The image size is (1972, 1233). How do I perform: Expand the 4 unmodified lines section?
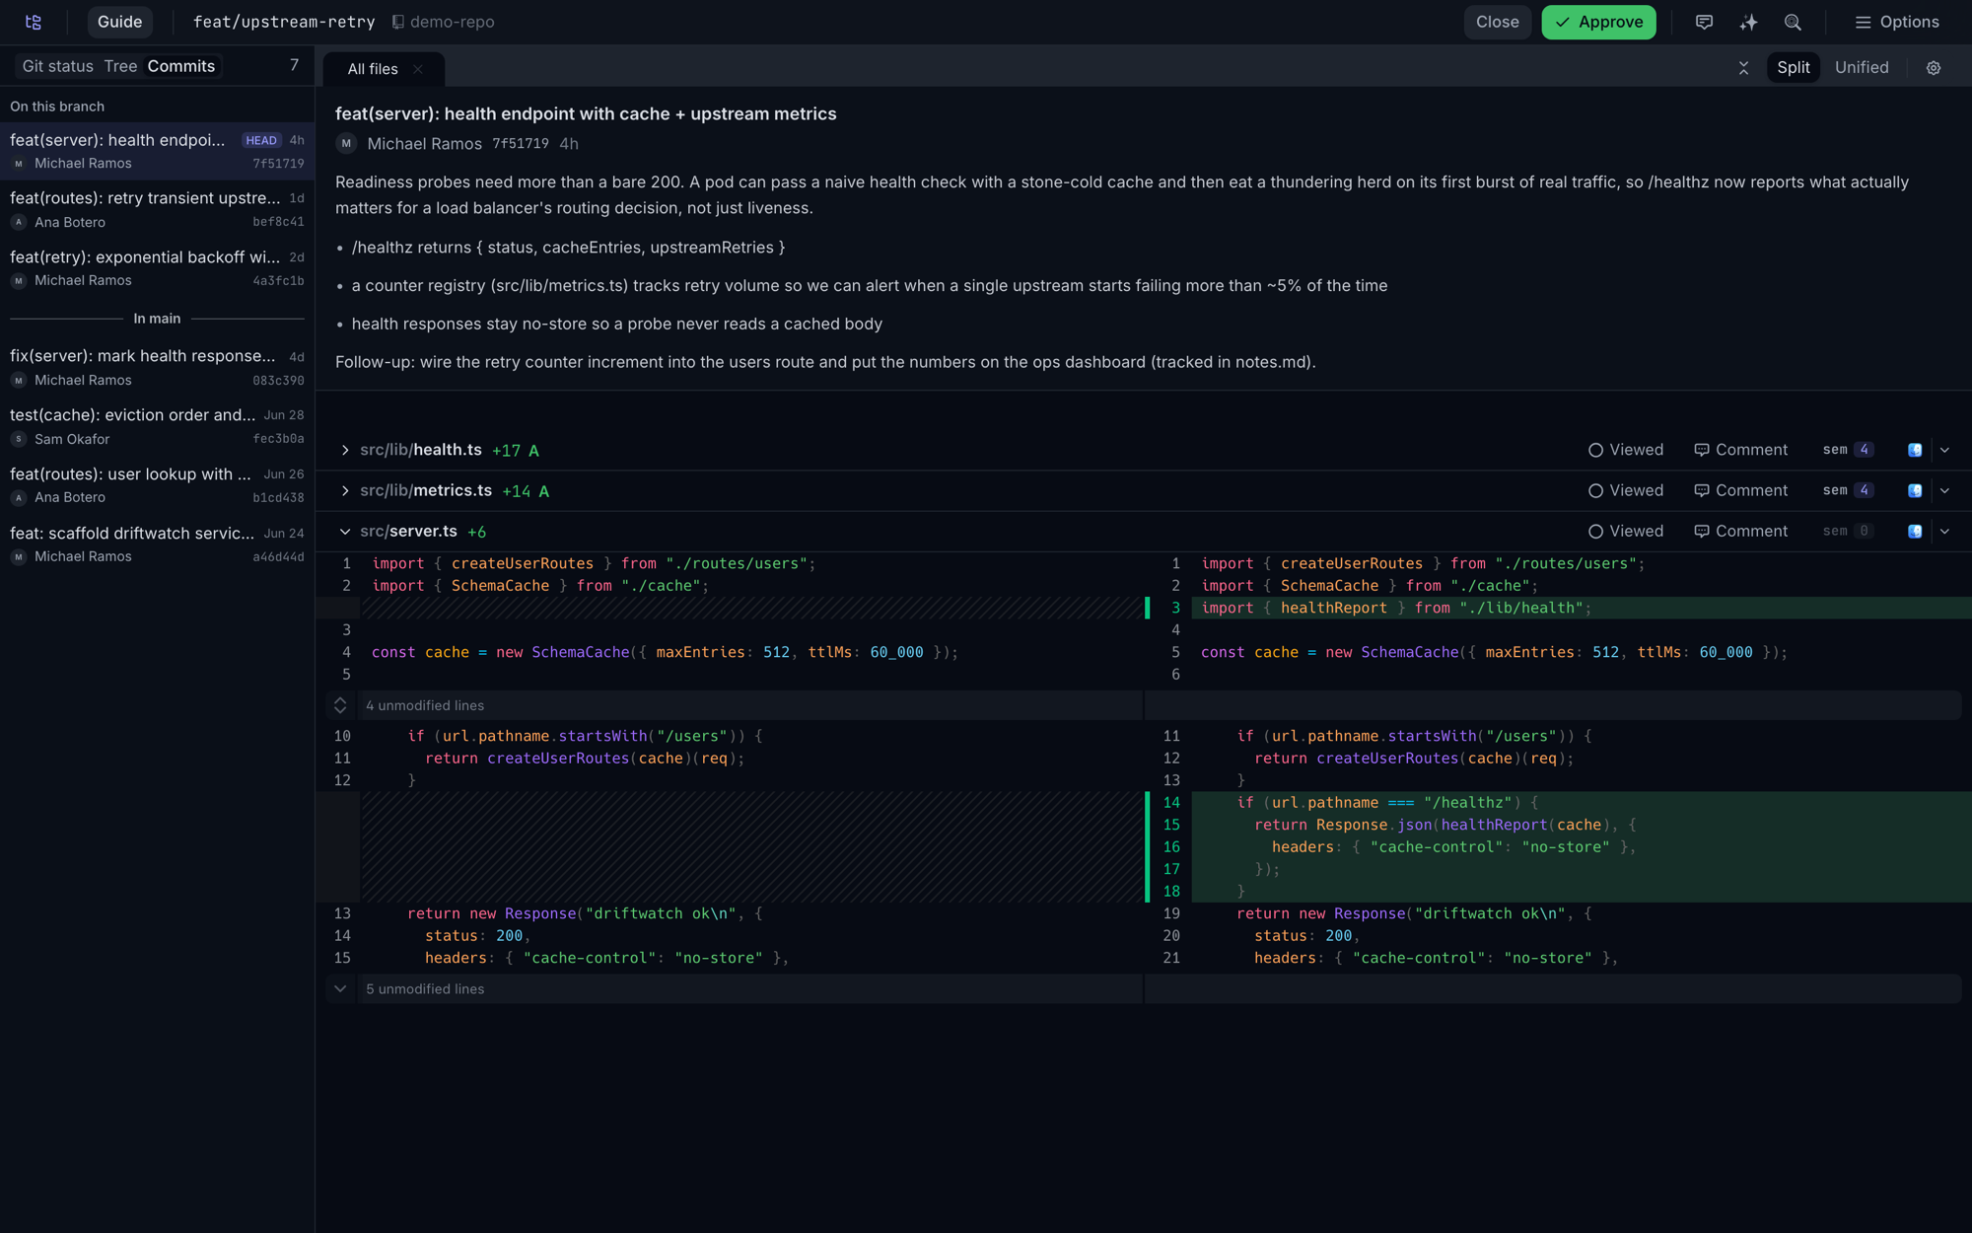coord(340,705)
